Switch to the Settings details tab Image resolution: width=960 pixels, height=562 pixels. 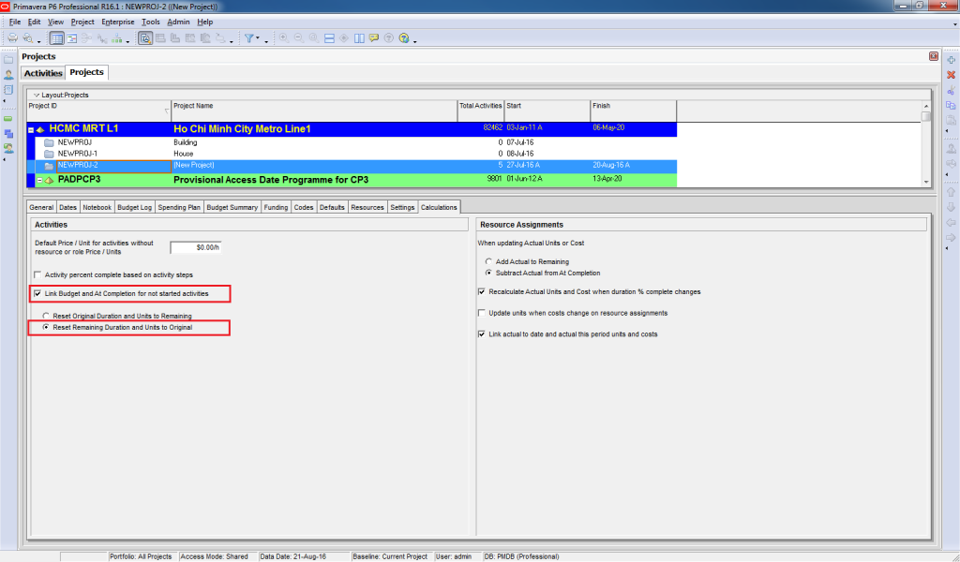coord(402,207)
